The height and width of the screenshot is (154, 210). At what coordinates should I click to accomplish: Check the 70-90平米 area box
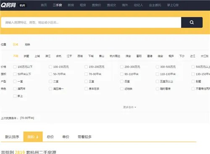tap(86, 74)
